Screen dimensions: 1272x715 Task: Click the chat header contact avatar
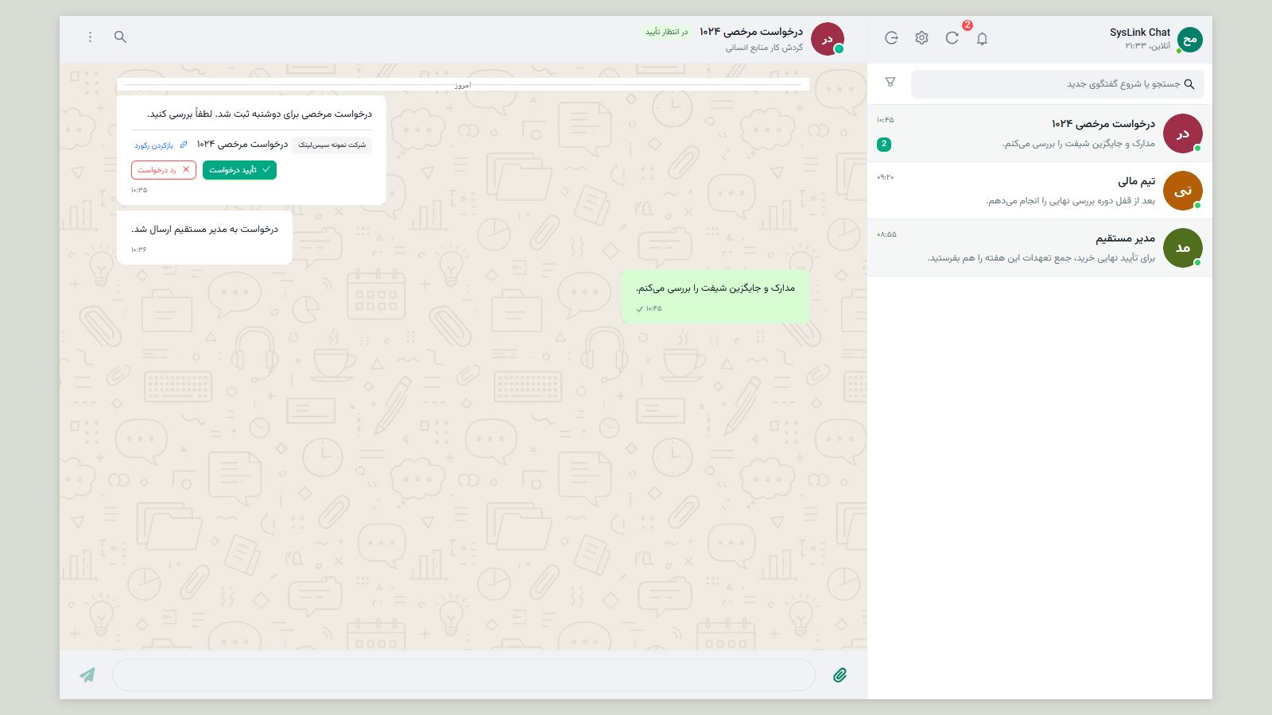tap(828, 39)
